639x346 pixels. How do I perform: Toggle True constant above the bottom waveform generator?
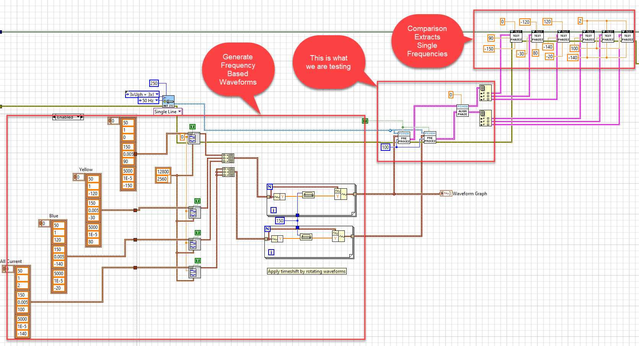(197, 261)
